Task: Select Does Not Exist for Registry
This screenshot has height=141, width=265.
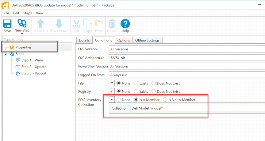Action: pyautogui.click(x=153, y=91)
